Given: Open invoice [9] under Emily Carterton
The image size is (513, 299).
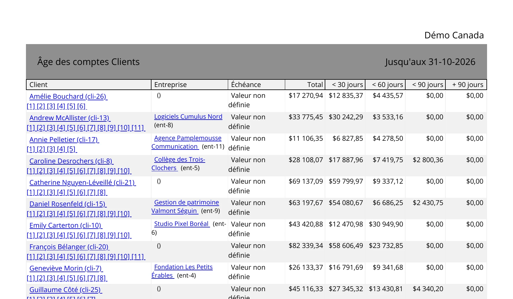Looking at the screenshot, I should coord(112,235).
